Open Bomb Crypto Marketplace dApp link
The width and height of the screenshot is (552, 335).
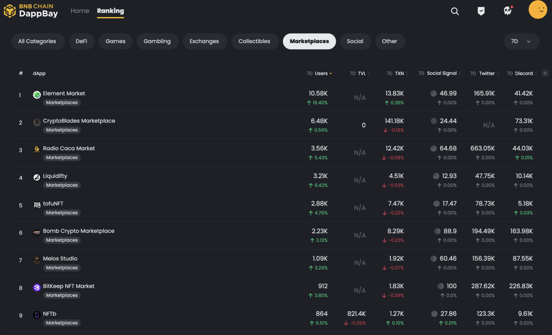pyautogui.click(x=79, y=231)
